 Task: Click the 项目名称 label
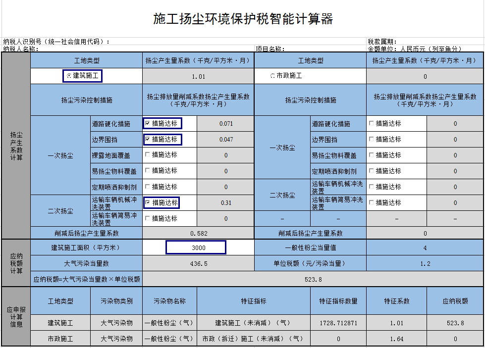[270, 49]
